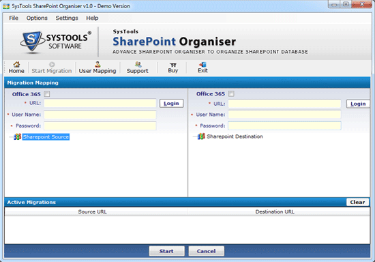
Task: Select the Sharepoint Source tree node
Action: [x=46, y=137]
